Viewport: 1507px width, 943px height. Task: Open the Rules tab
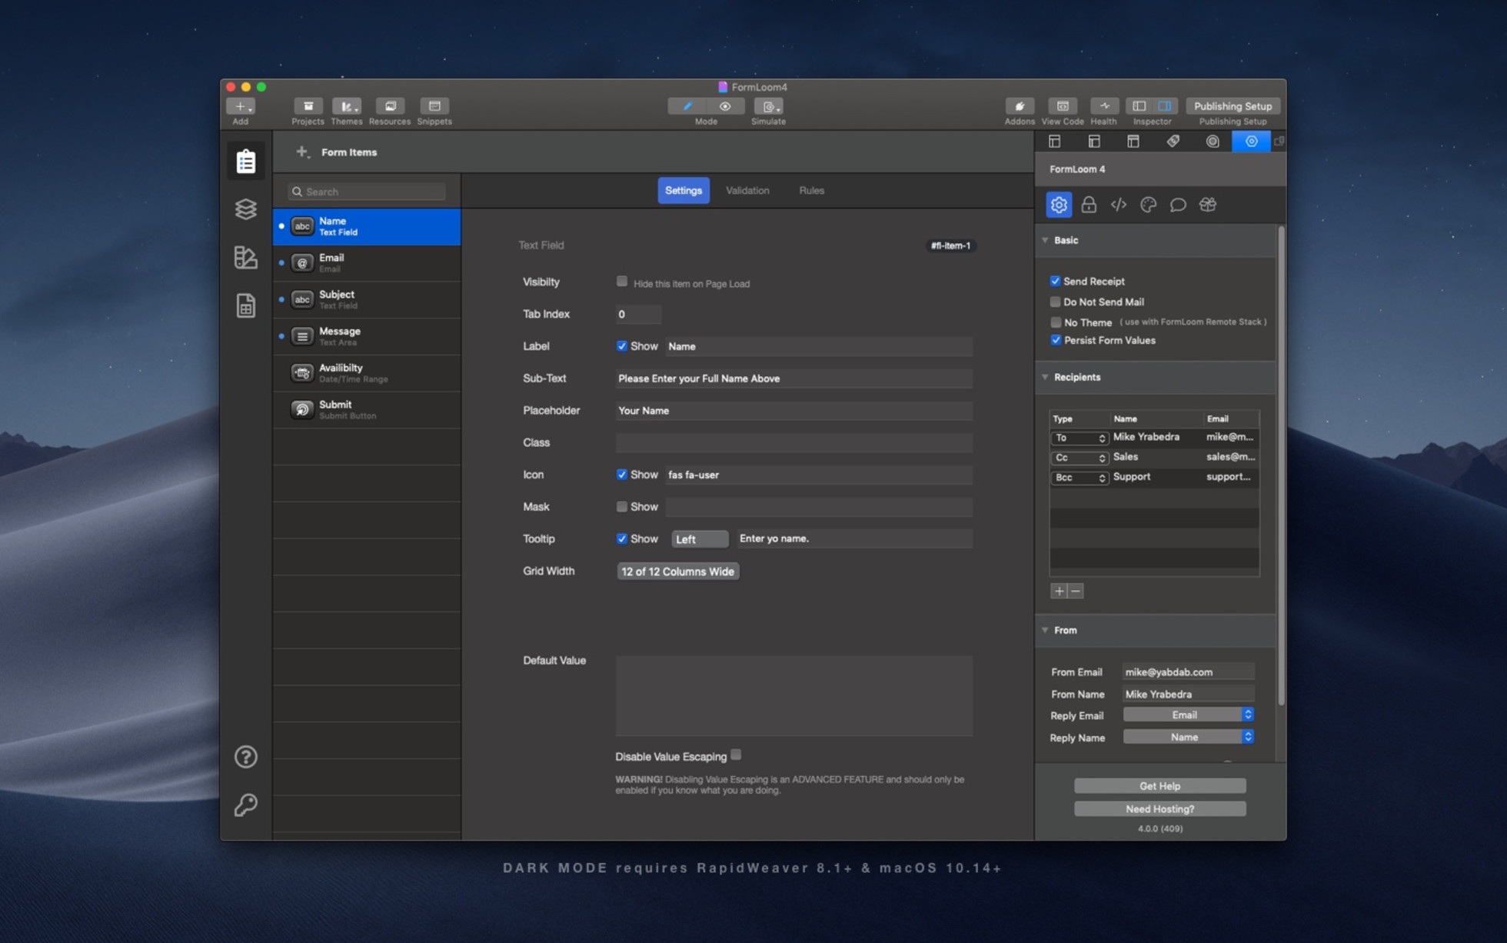pos(810,191)
